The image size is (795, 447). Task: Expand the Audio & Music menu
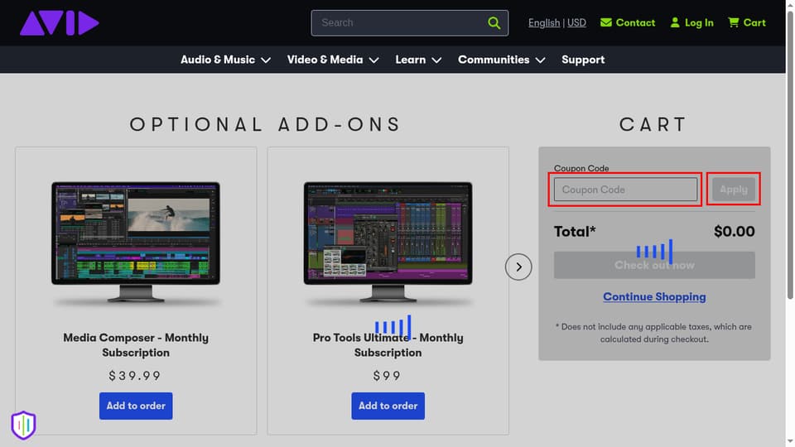point(225,60)
